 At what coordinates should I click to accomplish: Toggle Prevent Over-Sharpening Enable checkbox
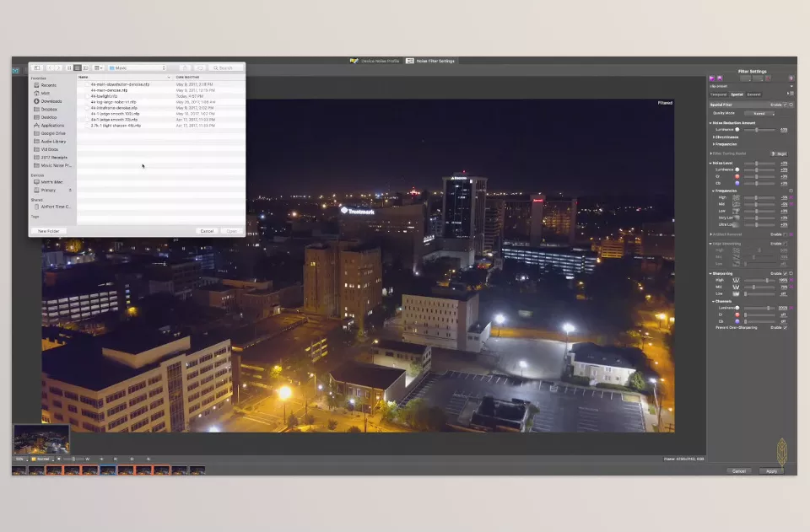coord(786,328)
